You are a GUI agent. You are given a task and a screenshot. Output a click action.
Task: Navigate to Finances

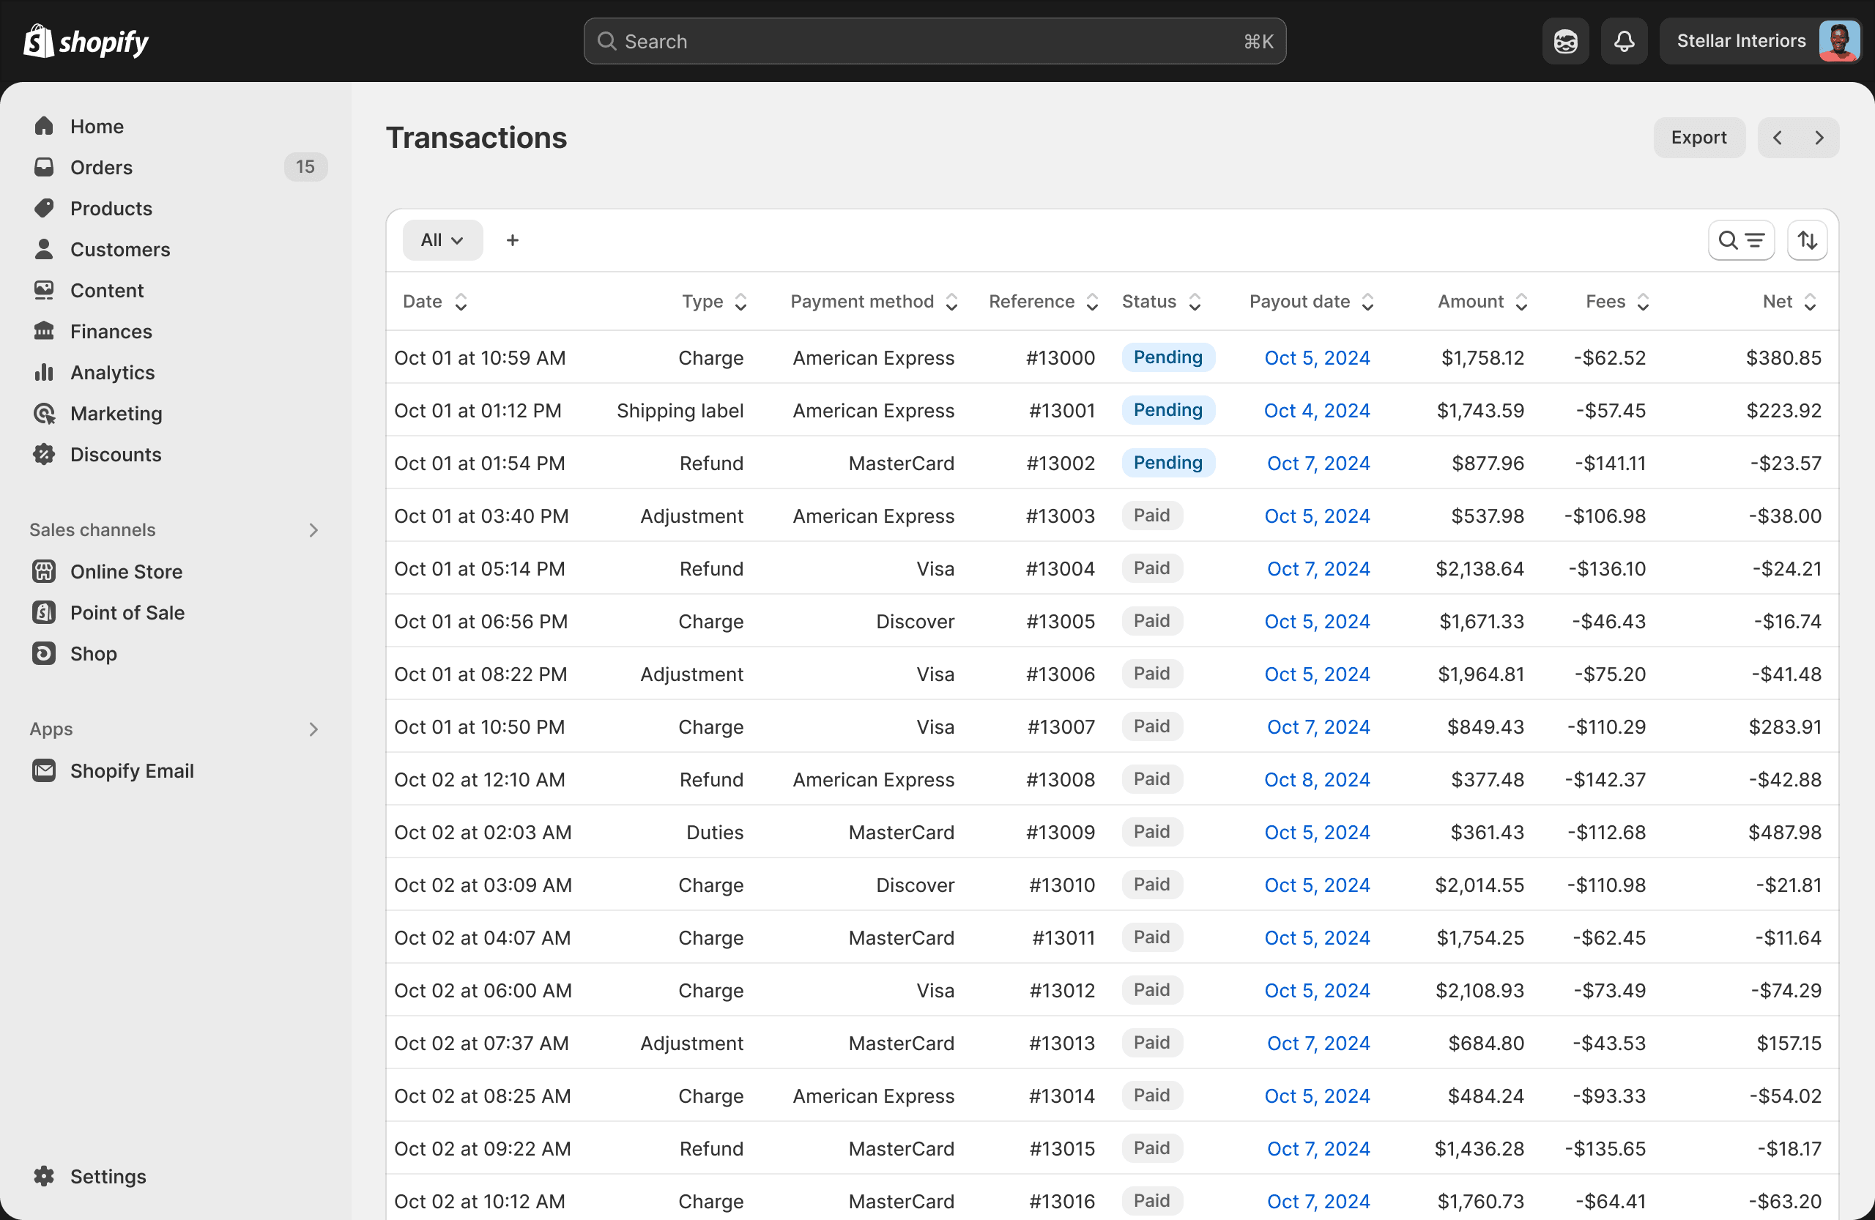(111, 331)
